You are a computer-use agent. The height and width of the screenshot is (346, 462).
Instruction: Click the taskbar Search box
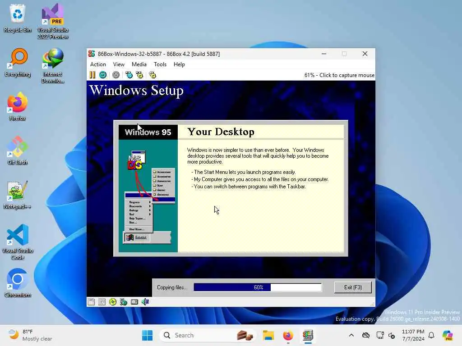click(x=208, y=335)
